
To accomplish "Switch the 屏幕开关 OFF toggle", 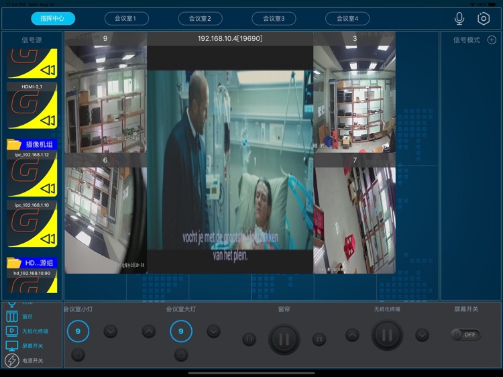I will click(x=466, y=334).
